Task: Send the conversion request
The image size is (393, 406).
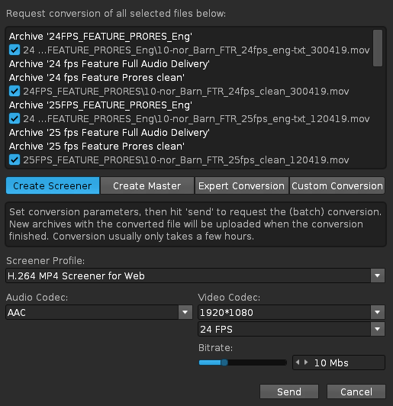Action: coord(289,391)
